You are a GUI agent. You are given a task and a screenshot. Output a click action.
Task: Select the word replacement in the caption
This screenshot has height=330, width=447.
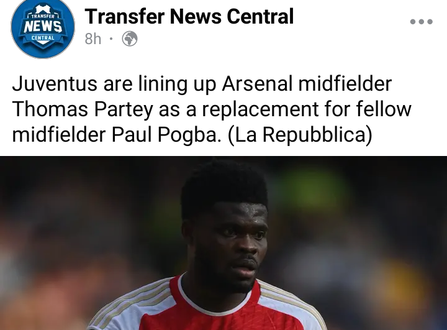[260, 109]
